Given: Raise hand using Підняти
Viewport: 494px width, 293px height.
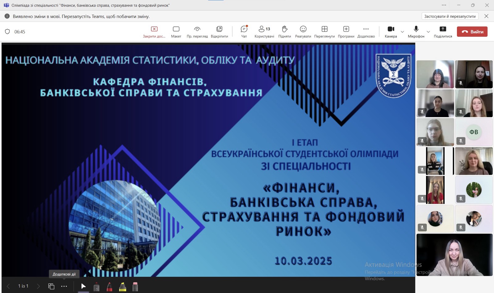Looking at the screenshot, I should click(x=284, y=31).
